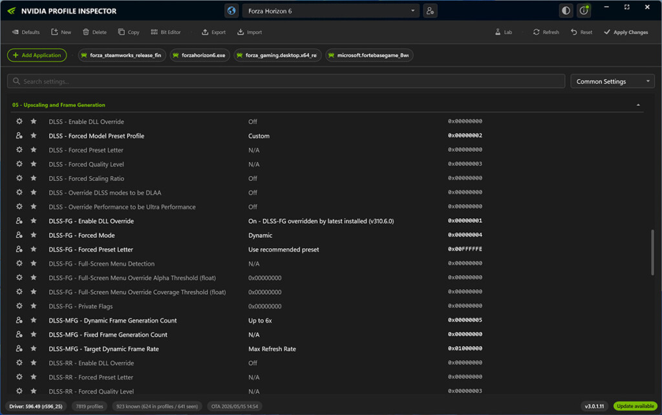The height and width of the screenshot is (415, 662).
Task: Create a New profile
Action: pyautogui.click(x=61, y=32)
